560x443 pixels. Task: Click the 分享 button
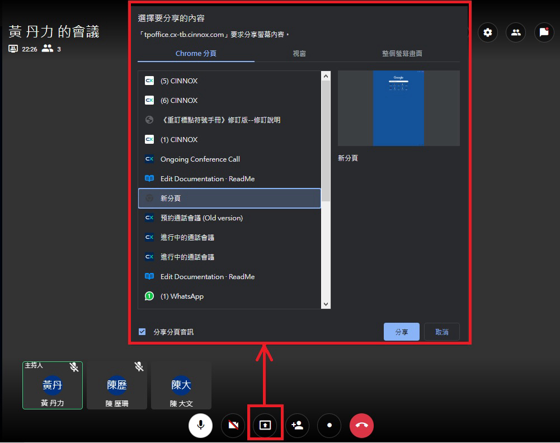tap(402, 332)
